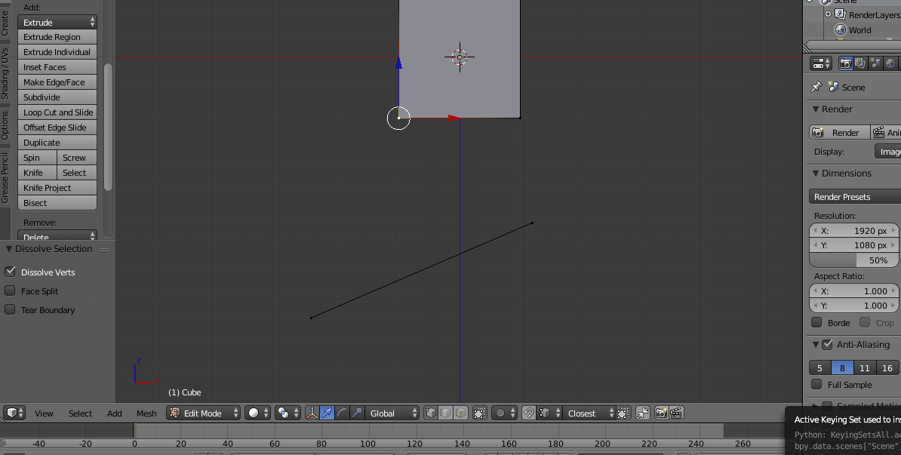Viewport: 901px width, 455px height.
Task: Open the Edit Mode selector dropdown
Action: pyautogui.click(x=204, y=413)
